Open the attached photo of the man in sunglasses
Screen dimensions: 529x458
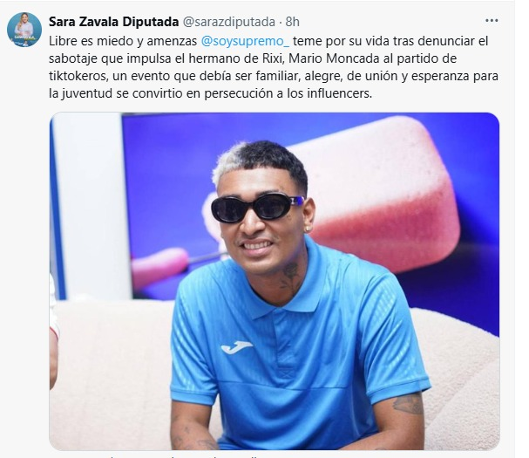click(x=275, y=281)
